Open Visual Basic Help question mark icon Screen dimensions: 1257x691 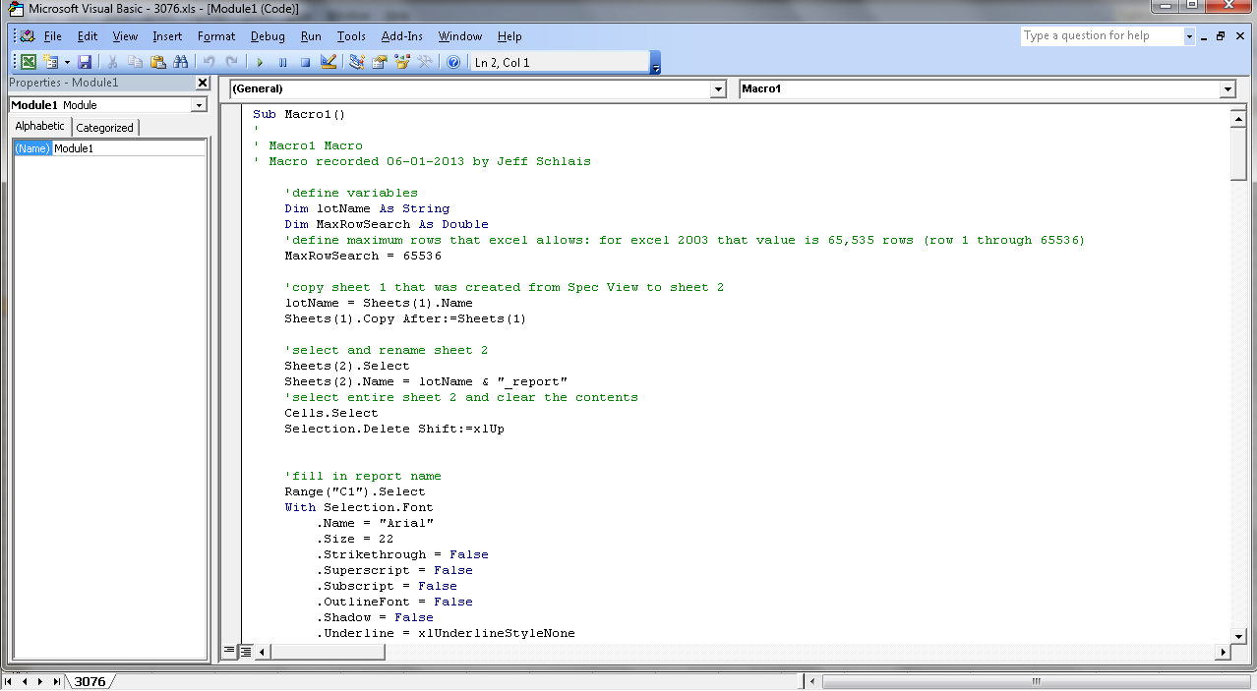[x=453, y=62]
